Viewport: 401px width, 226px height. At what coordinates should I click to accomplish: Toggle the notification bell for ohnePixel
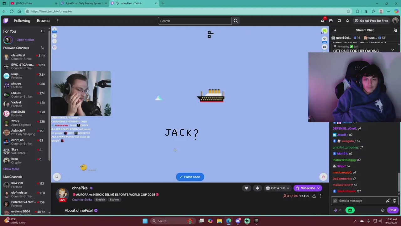[258, 188]
